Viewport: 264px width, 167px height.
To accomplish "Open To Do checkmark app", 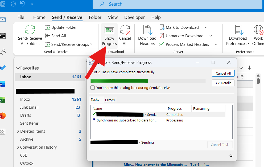I will pos(3,68).
